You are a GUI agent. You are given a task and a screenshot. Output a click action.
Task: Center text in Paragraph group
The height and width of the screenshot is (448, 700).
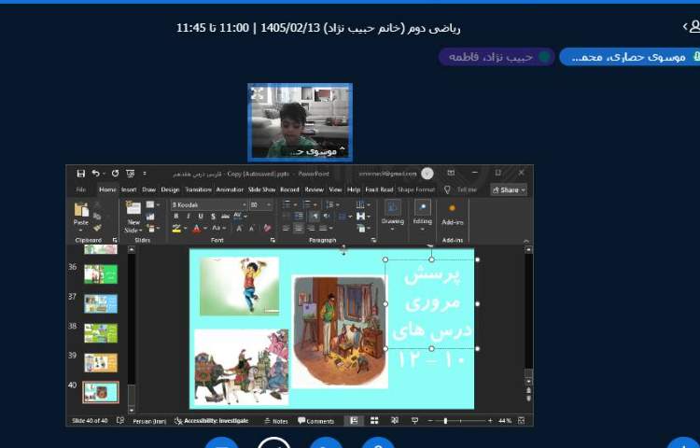299,229
